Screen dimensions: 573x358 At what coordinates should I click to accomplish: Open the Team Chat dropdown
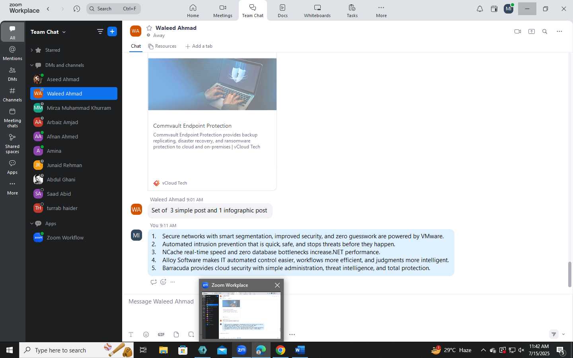[x=48, y=32]
